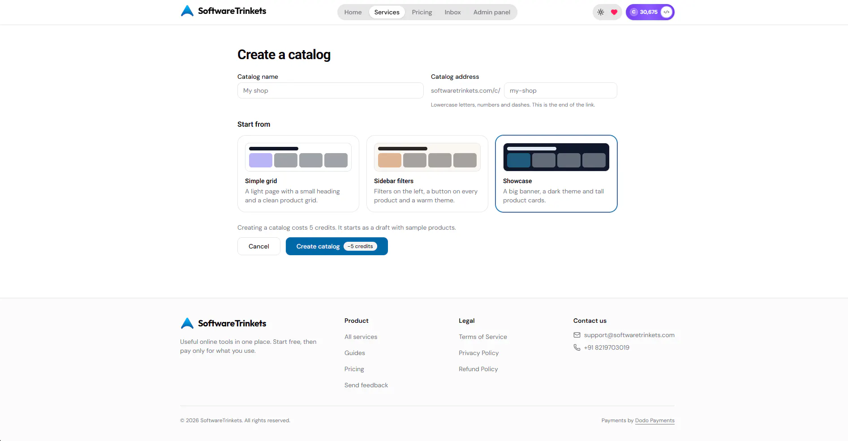Click the 'softwaretrinkets.com/c/' address prefix

tap(465, 90)
